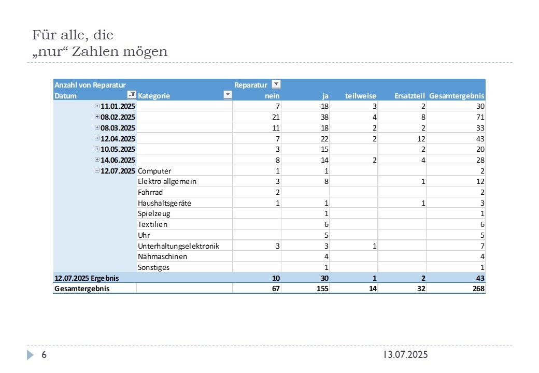This screenshot has width=539, height=373.
Task: Click the 08.02.2025 total value 71
Action: 480,117
